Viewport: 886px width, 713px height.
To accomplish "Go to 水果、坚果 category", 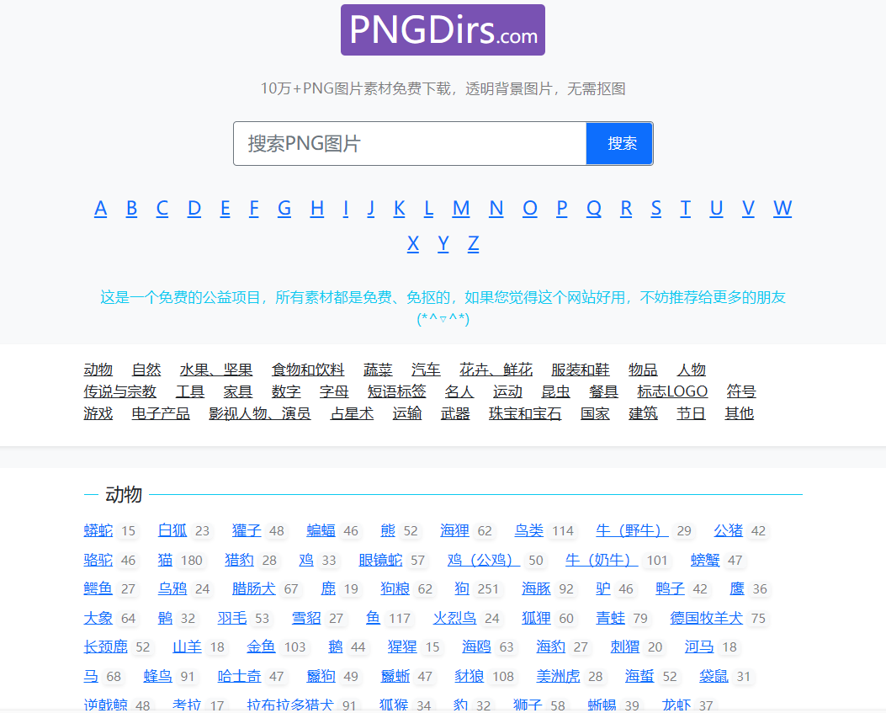I will [x=216, y=370].
